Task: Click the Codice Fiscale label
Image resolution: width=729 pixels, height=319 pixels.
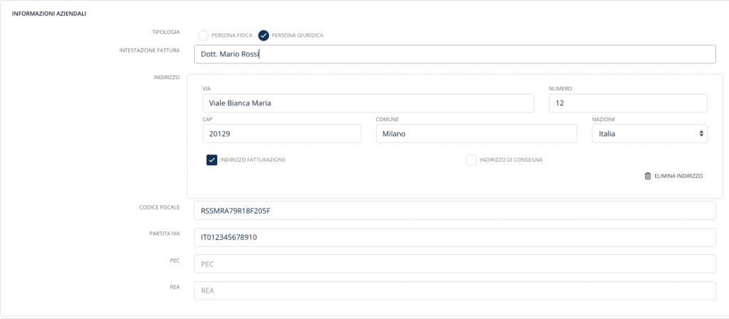Action: tap(159, 207)
